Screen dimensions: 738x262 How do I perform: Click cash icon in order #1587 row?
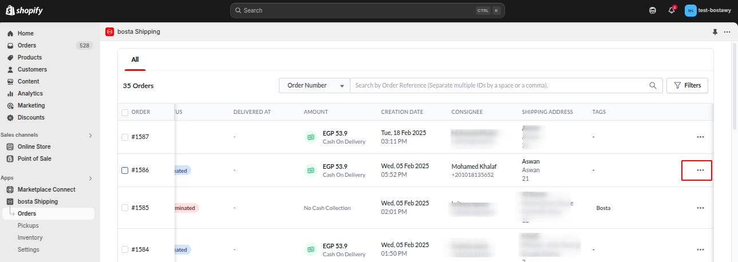(x=310, y=137)
